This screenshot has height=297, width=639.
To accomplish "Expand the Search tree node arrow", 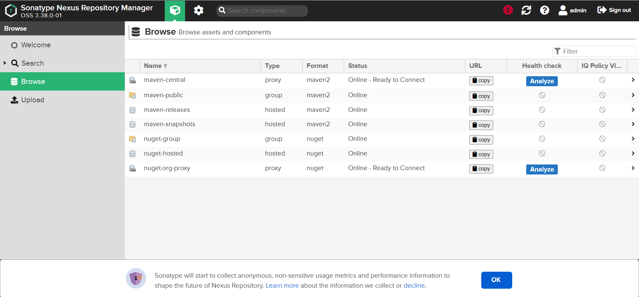I will (5, 63).
